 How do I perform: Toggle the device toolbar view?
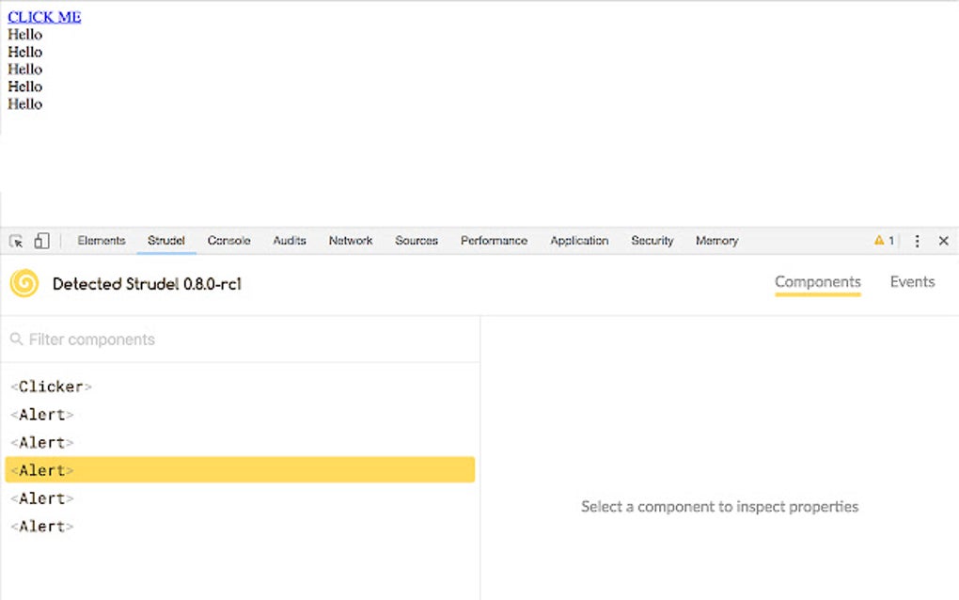point(41,241)
